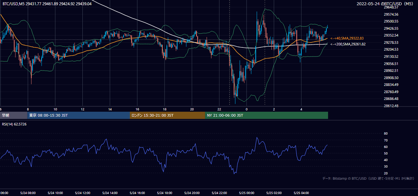Click price axis value 29204.53

click(x=391, y=49)
